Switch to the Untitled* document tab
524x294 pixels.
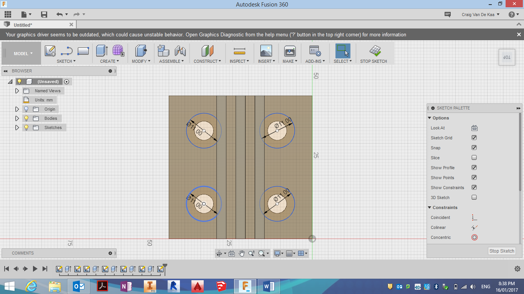(23, 25)
